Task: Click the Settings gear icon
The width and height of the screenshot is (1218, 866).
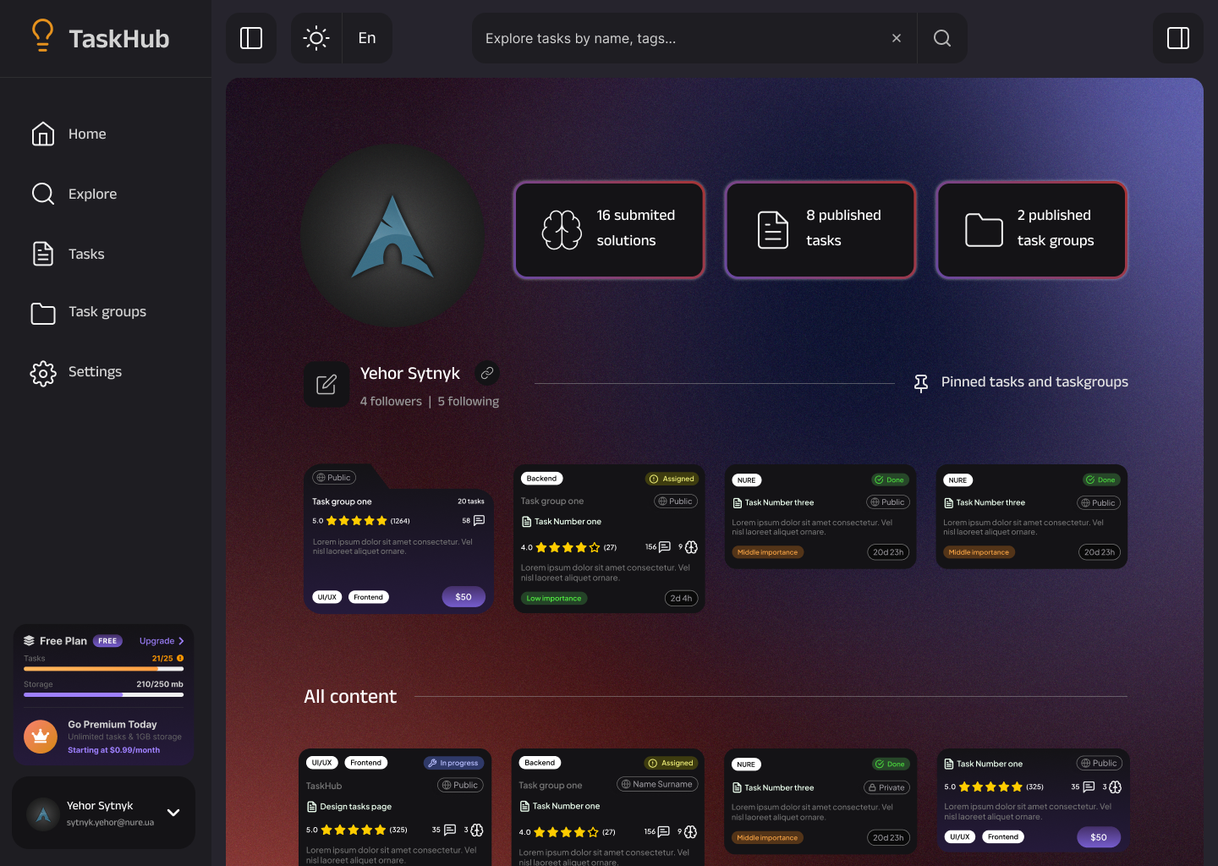Action: point(43,373)
